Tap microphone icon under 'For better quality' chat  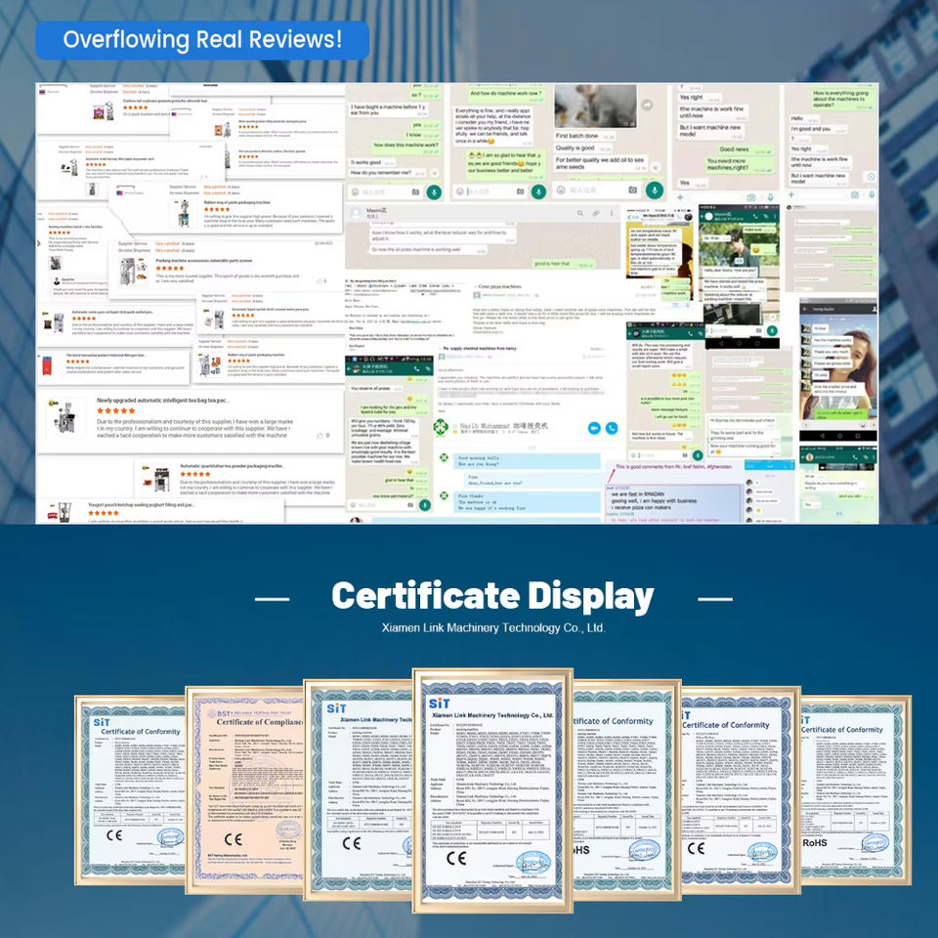(x=655, y=191)
